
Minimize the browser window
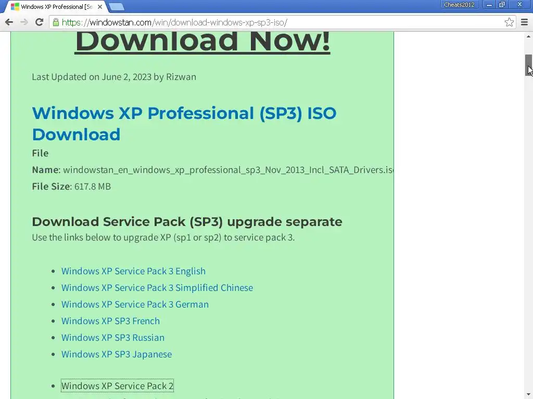[489, 5]
